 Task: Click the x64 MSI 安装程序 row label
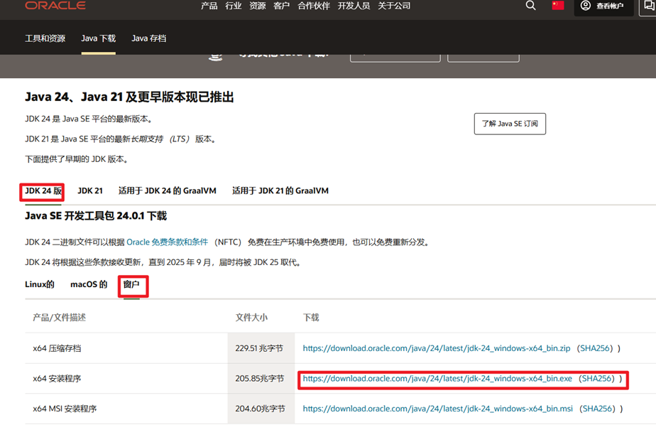65,409
